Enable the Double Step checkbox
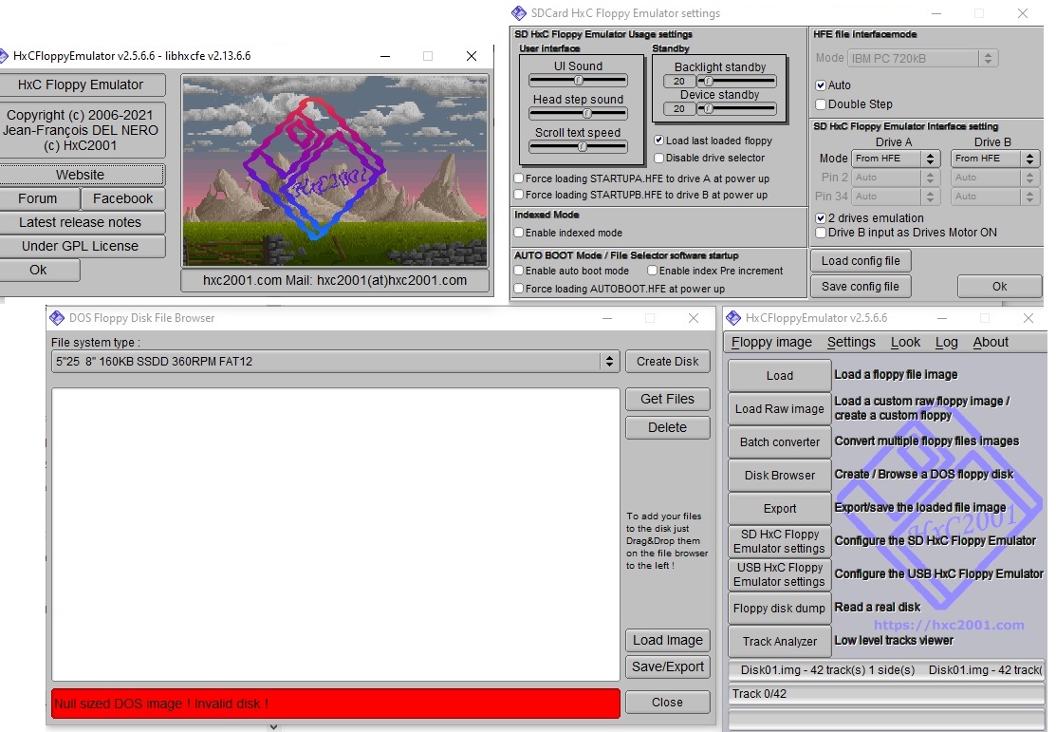 [821, 104]
